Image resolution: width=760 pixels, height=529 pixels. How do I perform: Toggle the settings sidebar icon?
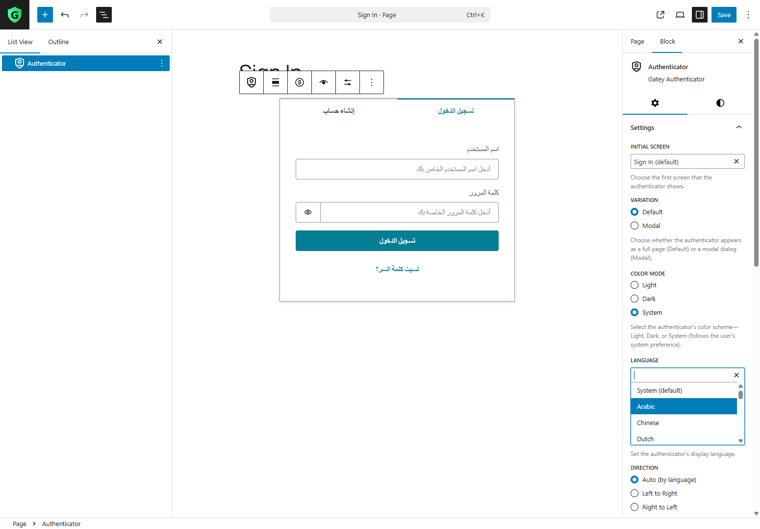pyautogui.click(x=700, y=15)
